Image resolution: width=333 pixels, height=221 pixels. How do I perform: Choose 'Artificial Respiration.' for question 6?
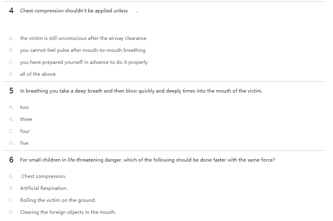[x=44, y=188]
